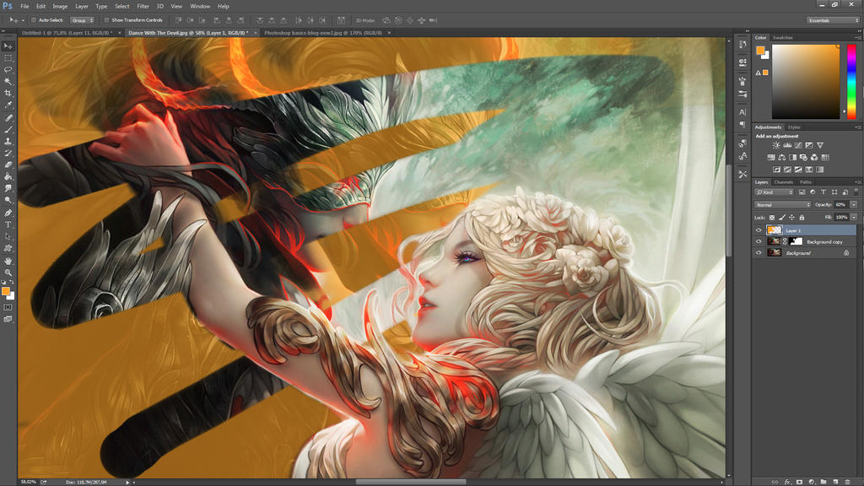This screenshot has height=486, width=864.
Task: Select the Hand tool
Action: tap(8, 261)
